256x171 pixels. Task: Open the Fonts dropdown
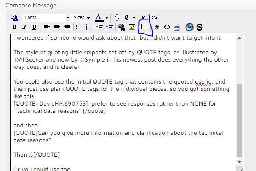pos(47,17)
